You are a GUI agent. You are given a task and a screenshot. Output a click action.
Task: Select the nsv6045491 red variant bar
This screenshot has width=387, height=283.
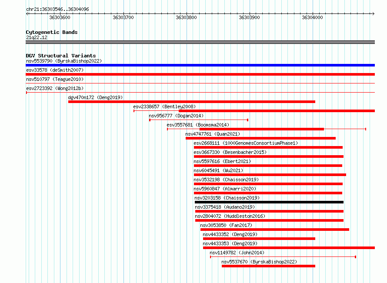(270, 175)
